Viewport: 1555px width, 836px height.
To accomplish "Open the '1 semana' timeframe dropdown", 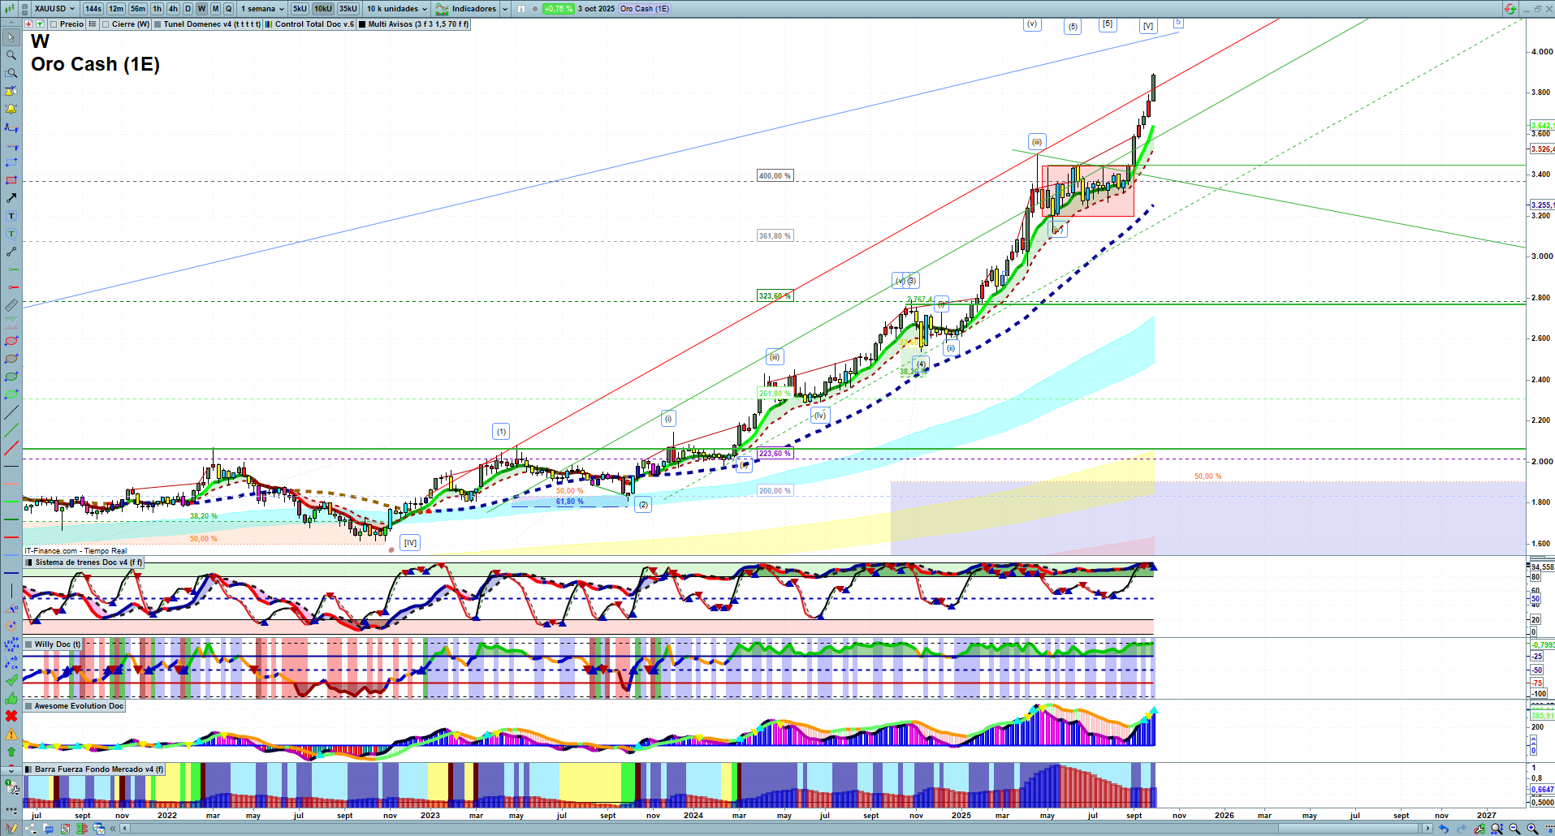I will [x=262, y=9].
